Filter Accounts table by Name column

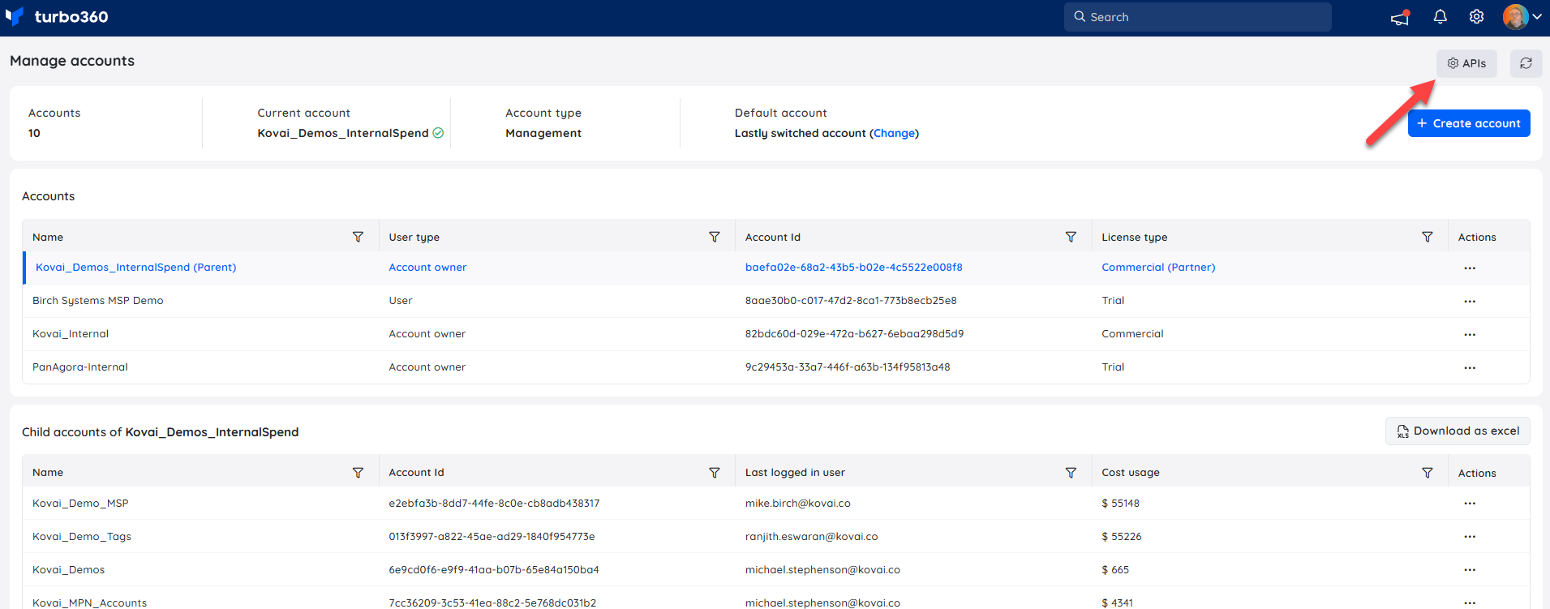(358, 237)
